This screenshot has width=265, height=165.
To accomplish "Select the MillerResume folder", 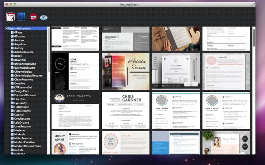I will coord(21,138).
